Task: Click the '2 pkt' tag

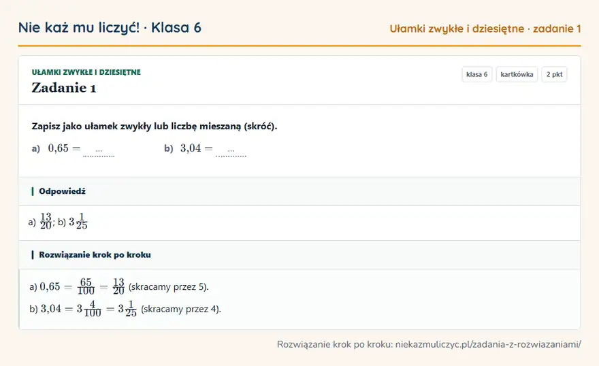Action: pyautogui.click(x=554, y=74)
